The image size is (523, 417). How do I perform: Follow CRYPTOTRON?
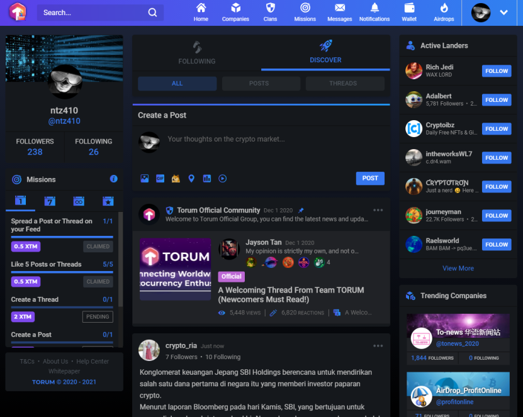pos(497,187)
